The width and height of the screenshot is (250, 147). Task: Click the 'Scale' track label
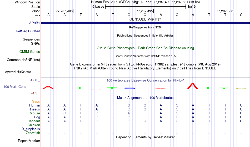click(x=36, y=7)
